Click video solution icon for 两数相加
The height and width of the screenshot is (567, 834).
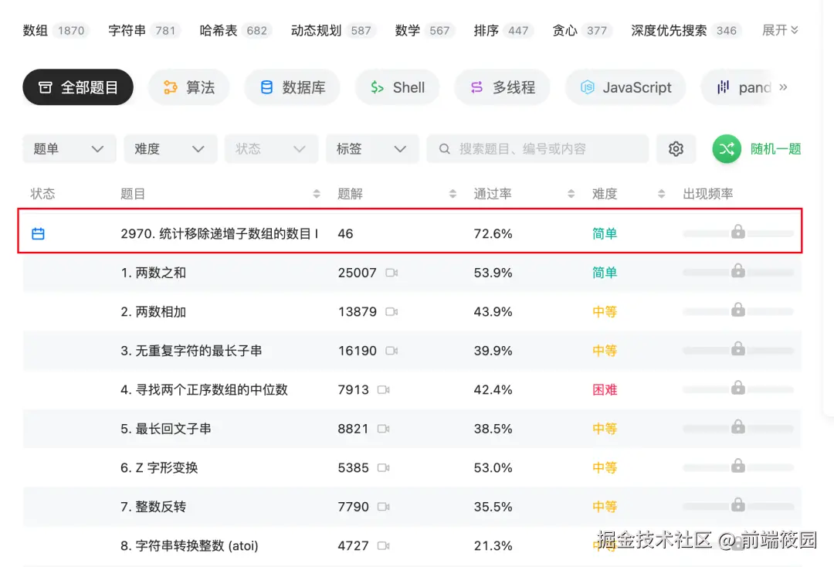click(x=392, y=311)
